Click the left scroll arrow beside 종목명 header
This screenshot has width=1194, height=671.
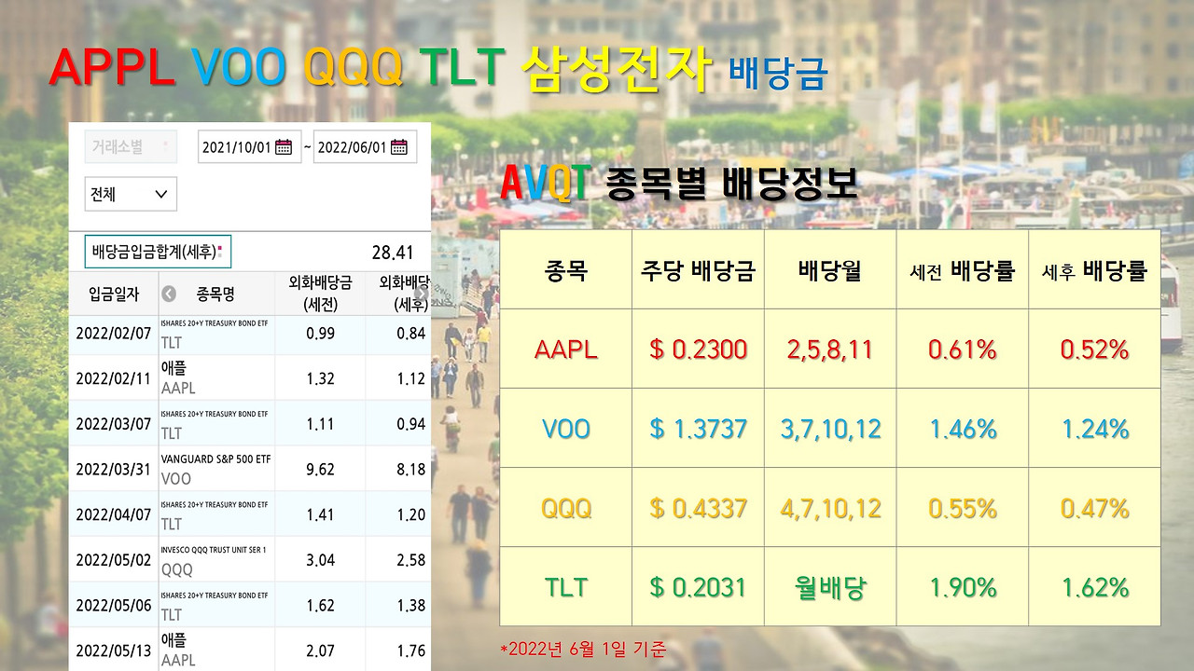click(169, 294)
